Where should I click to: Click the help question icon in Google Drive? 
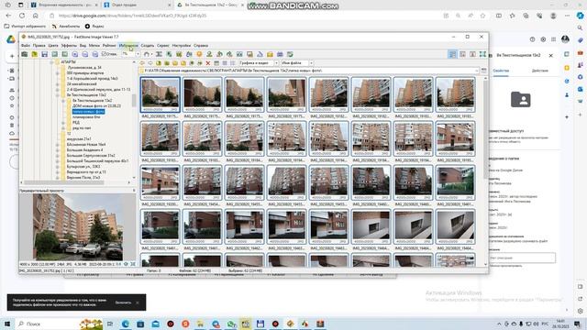532,39
